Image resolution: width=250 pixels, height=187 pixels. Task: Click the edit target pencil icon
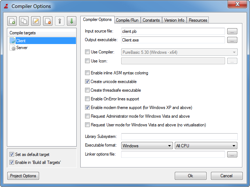(x=36, y=21)
